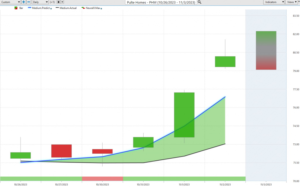
Task: Click the Bar legend color icon
Action: pyautogui.click(x=16, y=8)
